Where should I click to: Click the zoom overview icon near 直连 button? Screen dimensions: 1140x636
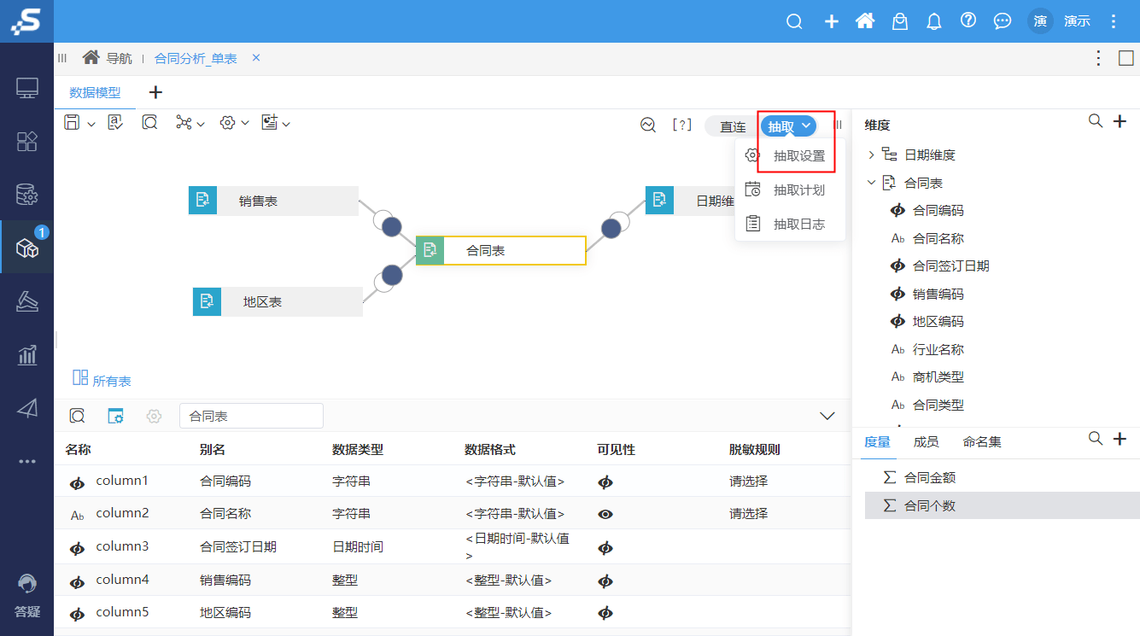646,125
